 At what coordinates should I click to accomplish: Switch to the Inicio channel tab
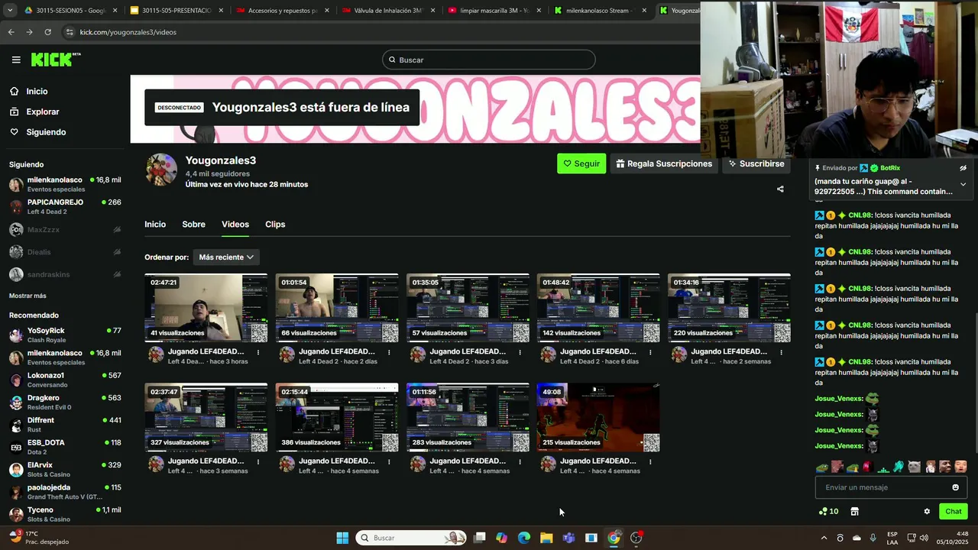[x=155, y=225]
